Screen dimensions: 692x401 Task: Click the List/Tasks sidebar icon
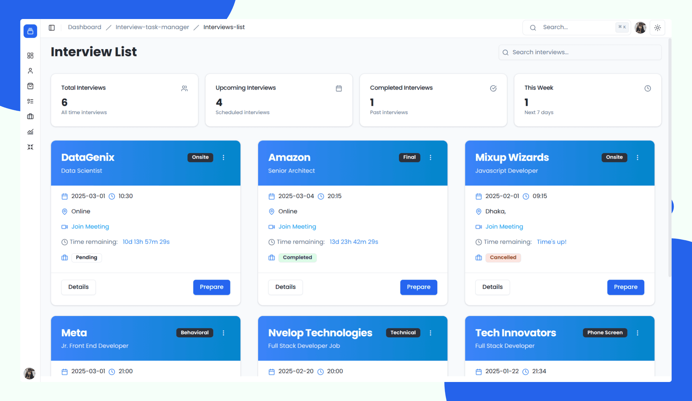(30, 101)
